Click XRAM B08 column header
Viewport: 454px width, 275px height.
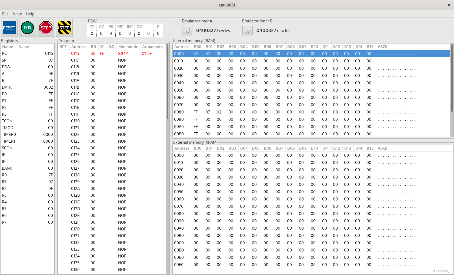(291, 148)
